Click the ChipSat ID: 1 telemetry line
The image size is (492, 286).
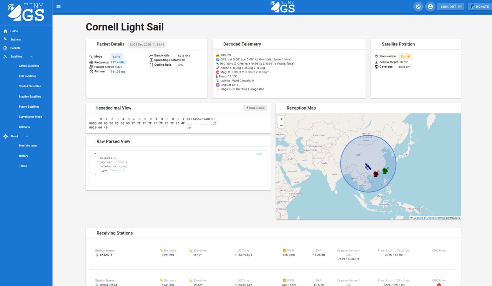point(227,85)
